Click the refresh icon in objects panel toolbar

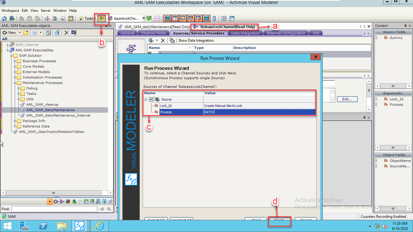(48, 33)
